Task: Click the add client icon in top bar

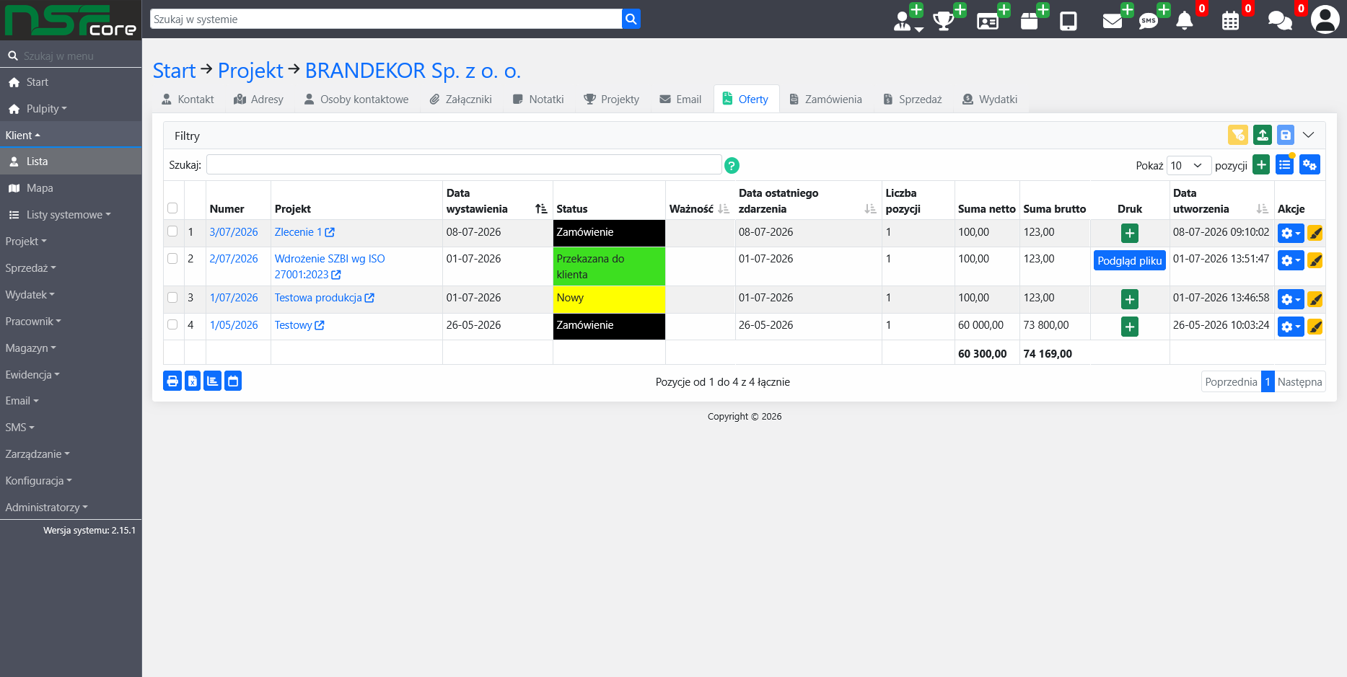Action: point(908,19)
